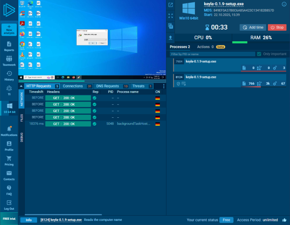Click the fullscreen icon beside the VM
The width and height of the screenshot is (290, 225).
click(x=171, y=16)
